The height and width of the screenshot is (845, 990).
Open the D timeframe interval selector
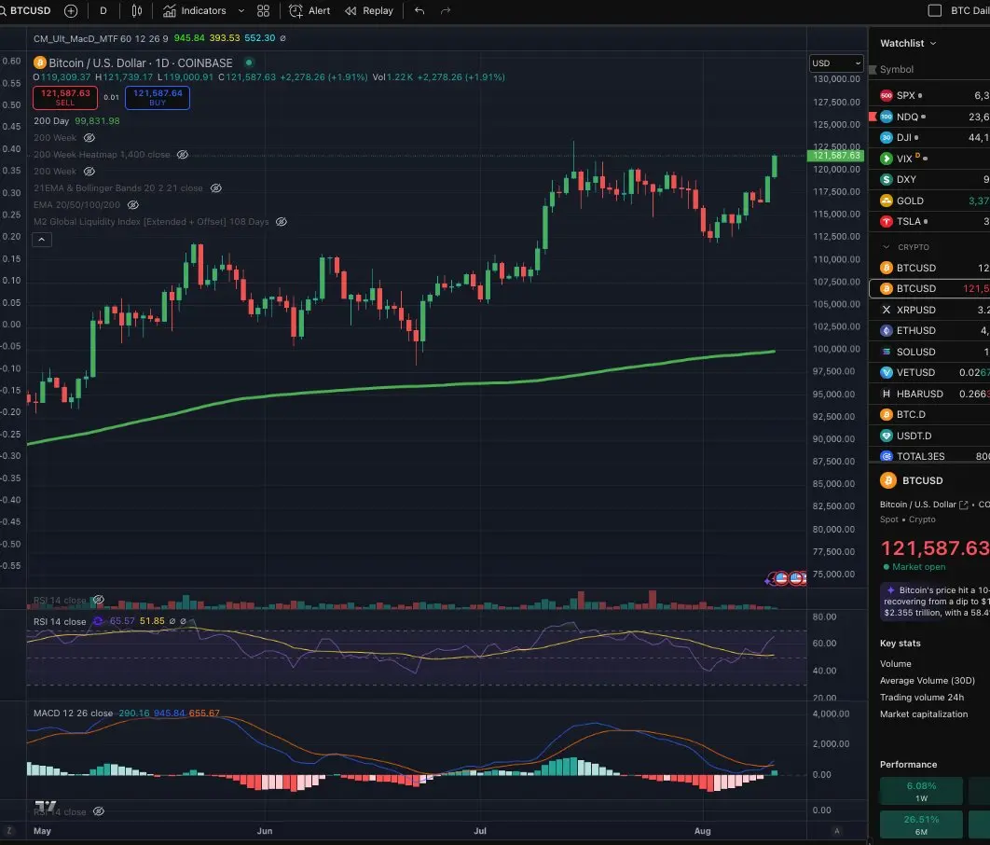pos(103,11)
